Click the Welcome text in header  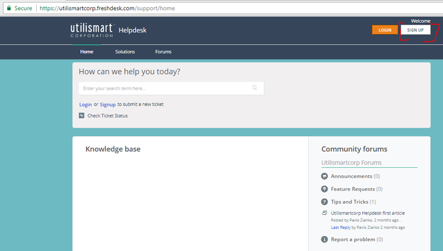click(x=421, y=21)
